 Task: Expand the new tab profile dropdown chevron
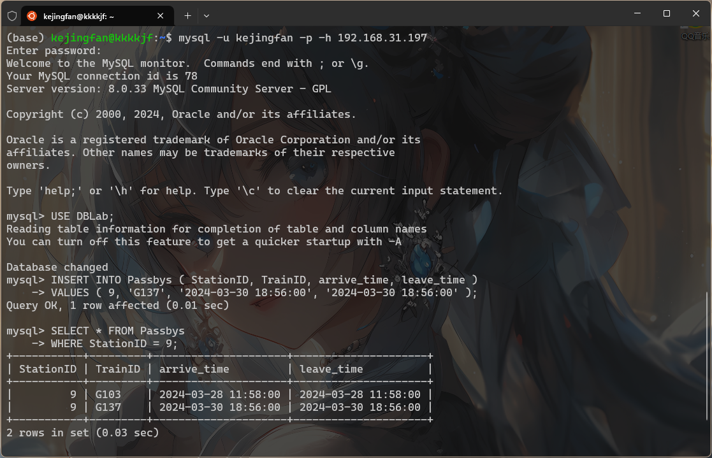207,15
